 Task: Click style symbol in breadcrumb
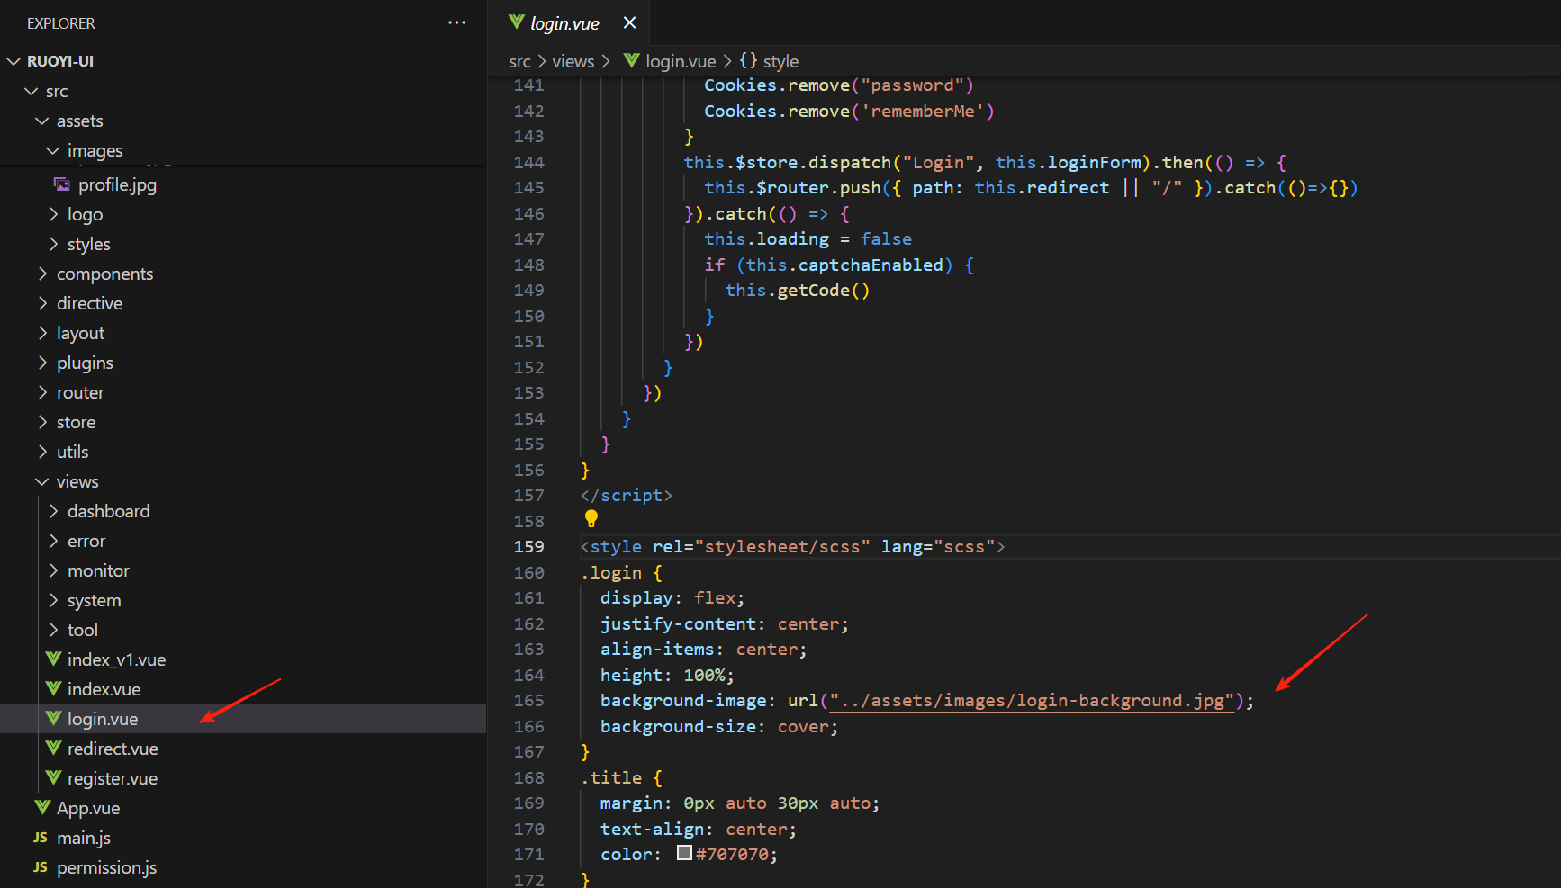[x=780, y=61]
